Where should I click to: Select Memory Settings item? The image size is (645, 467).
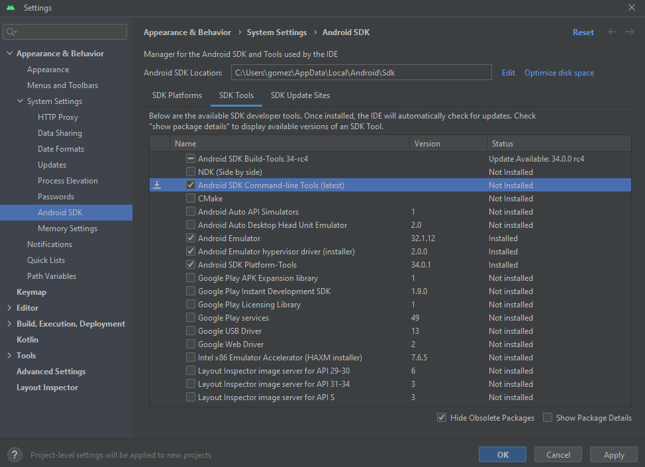tap(68, 229)
